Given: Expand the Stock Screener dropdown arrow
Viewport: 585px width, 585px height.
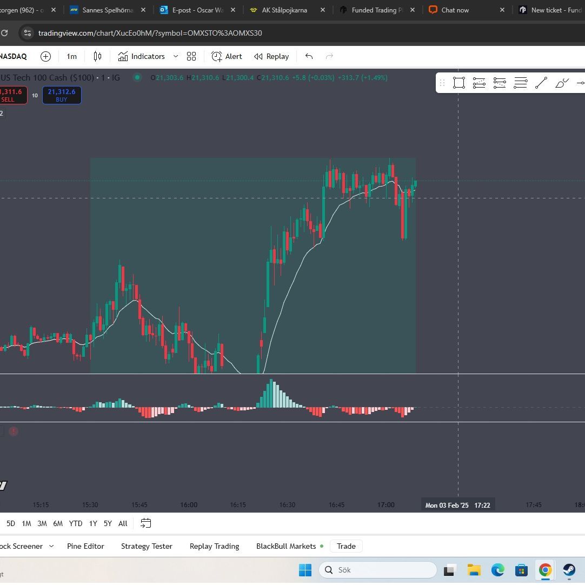Looking at the screenshot, I should [x=51, y=546].
